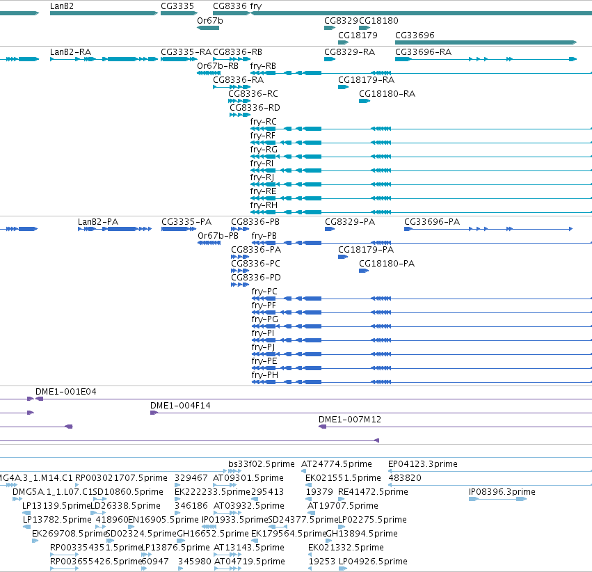Click the fry-RC transcript label
592x572 pixels.
(263, 122)
